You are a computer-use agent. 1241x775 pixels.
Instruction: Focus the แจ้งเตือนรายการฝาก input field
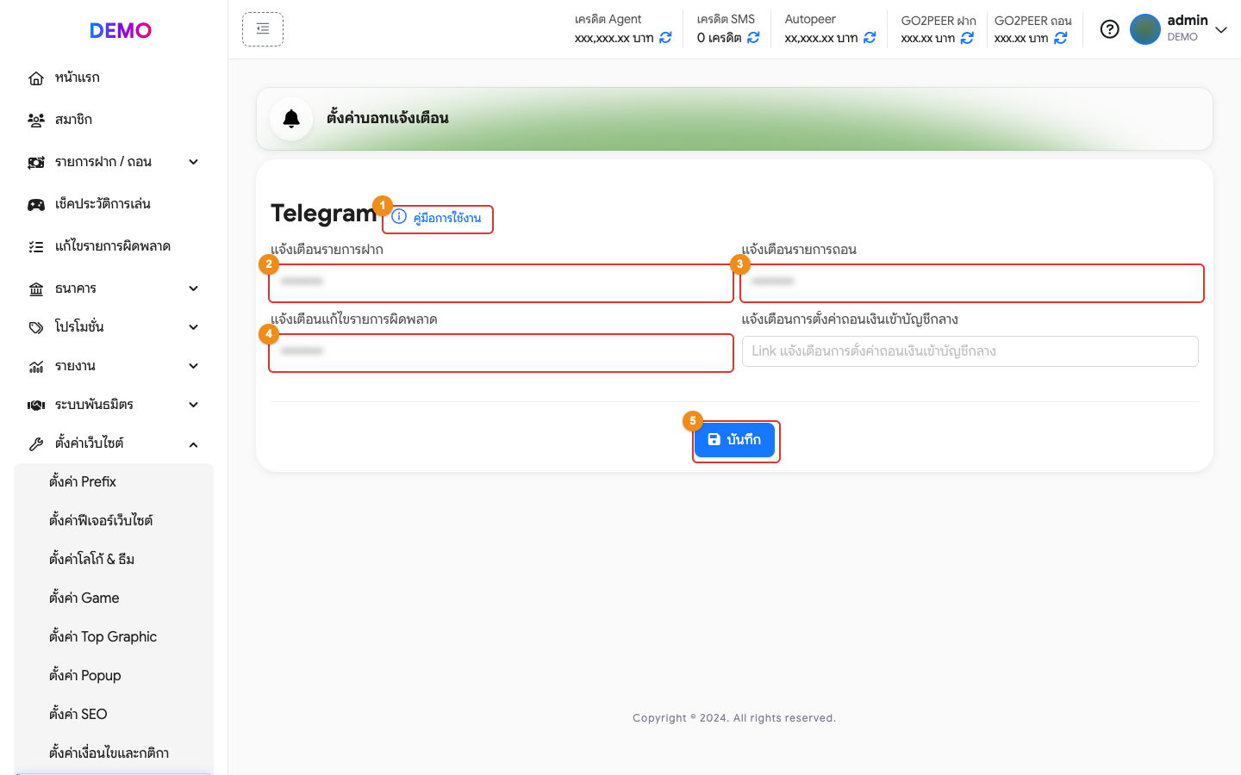tap(501, 282)
